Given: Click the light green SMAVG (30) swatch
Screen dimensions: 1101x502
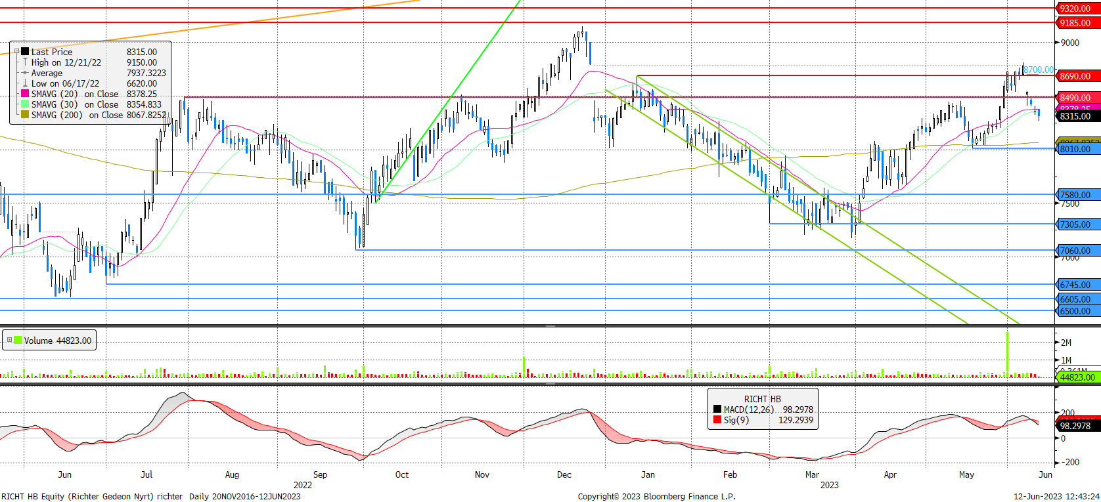Looking at the screenshot, I should click(x=25, y=104).
